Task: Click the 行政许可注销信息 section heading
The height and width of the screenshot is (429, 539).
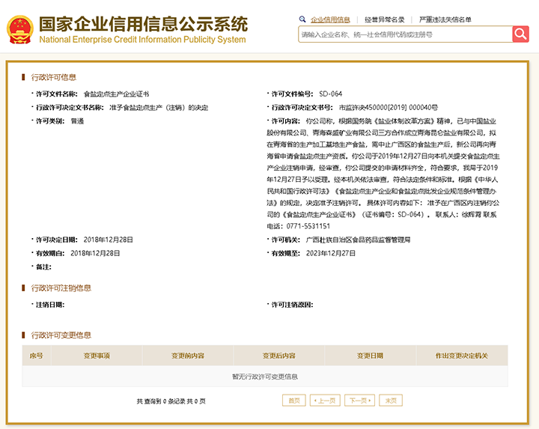Action: click(61, 288)
